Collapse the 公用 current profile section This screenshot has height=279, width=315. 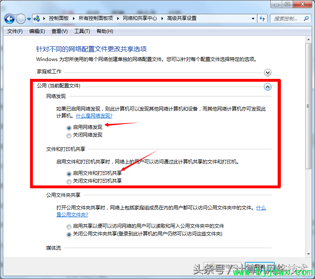tap(268, 87)
